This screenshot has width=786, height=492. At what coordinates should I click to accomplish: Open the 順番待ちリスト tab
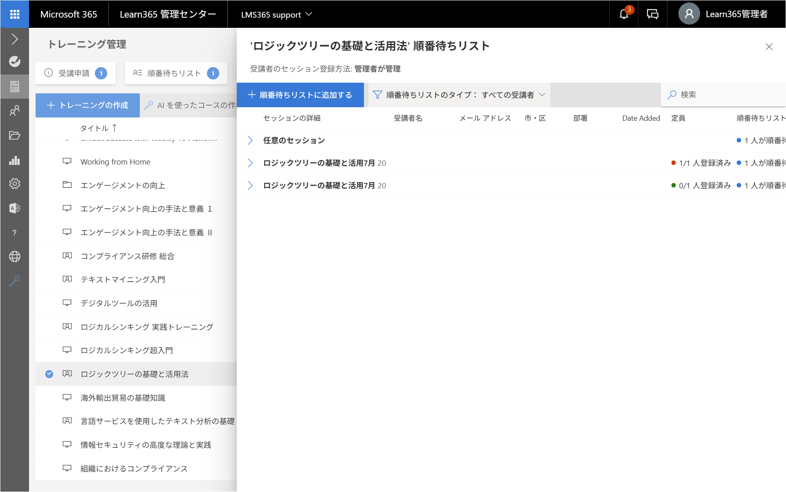tap(176, 73)
